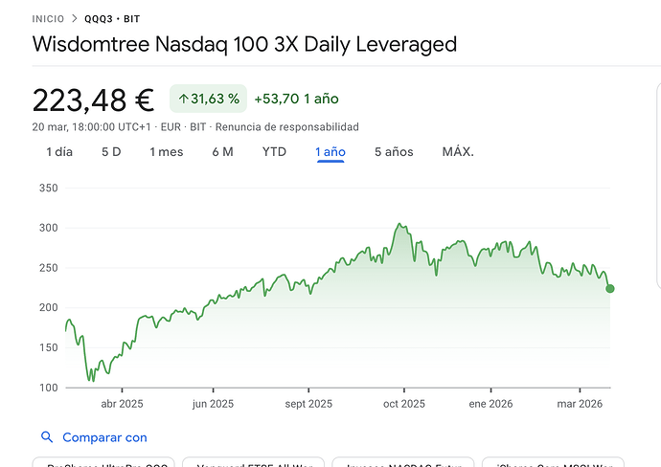Click the sept 2025 axis label
Screen dimensions: 661x467
click(x=308, y=404)
